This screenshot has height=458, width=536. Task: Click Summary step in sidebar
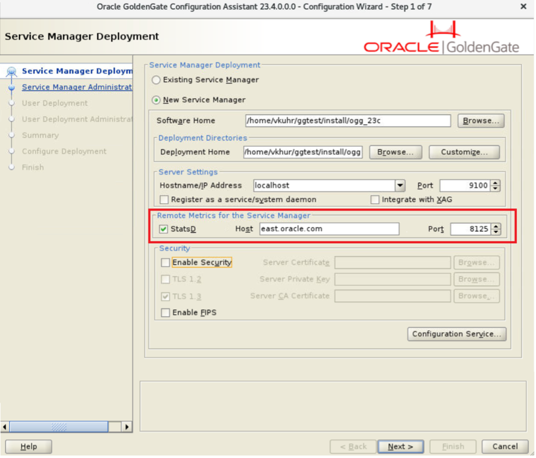click(40, 135)
